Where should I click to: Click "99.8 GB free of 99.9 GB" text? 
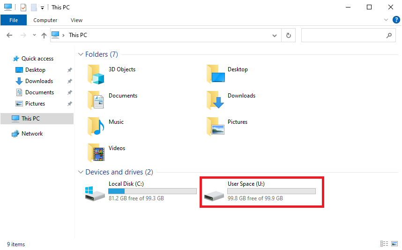pyautogui.click(x=255, y=198)
